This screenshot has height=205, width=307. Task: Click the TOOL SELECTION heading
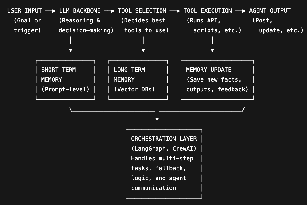(142, 11)
